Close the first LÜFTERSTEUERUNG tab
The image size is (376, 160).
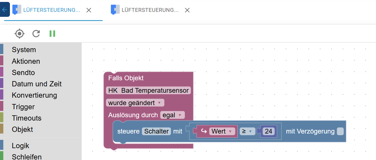pyautogui.click(x=89, y=10)
